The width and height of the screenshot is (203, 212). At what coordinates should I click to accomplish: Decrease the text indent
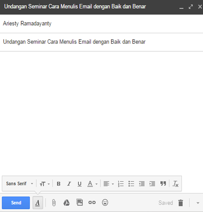tap(142, 184)
